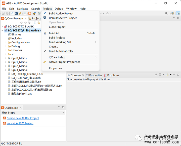Expand Cpu0_Main.c file node

[6, 58]
